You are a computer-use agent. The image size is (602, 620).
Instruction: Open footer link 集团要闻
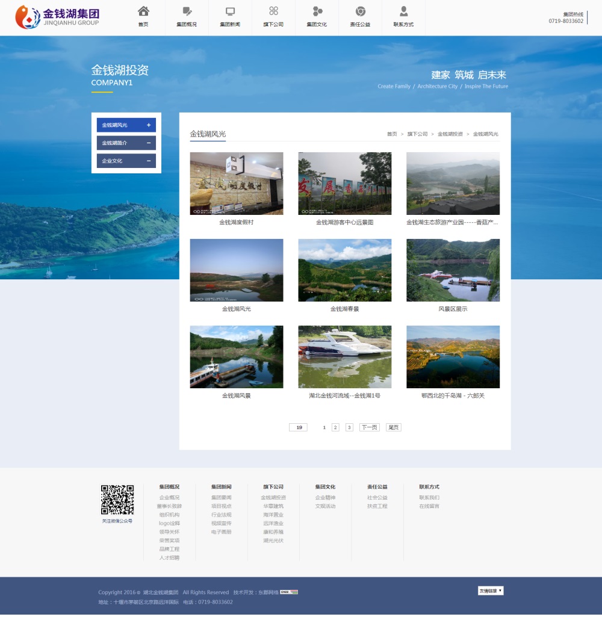click(221, 497)
